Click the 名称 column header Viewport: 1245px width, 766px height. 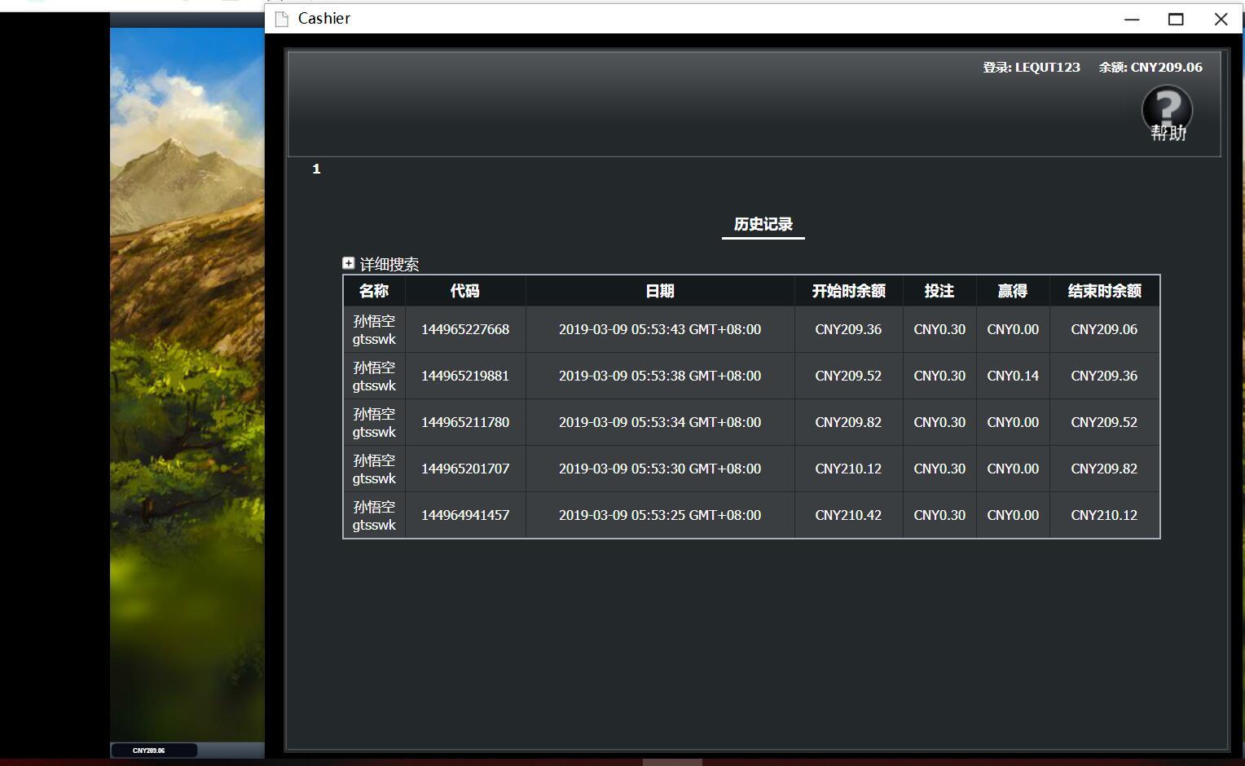(x=374, y=291)
